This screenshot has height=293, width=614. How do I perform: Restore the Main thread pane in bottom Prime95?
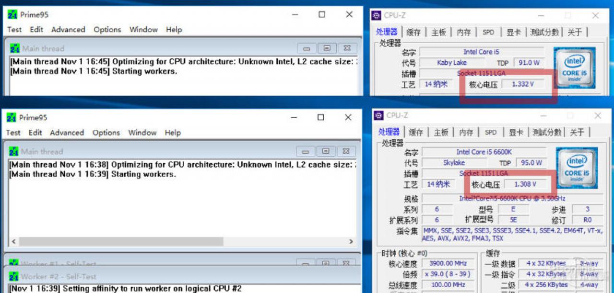coord(326,151)
